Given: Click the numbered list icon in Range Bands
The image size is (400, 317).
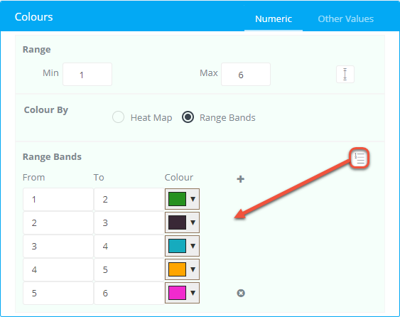Looking at the screenshot, I should 360,158.
